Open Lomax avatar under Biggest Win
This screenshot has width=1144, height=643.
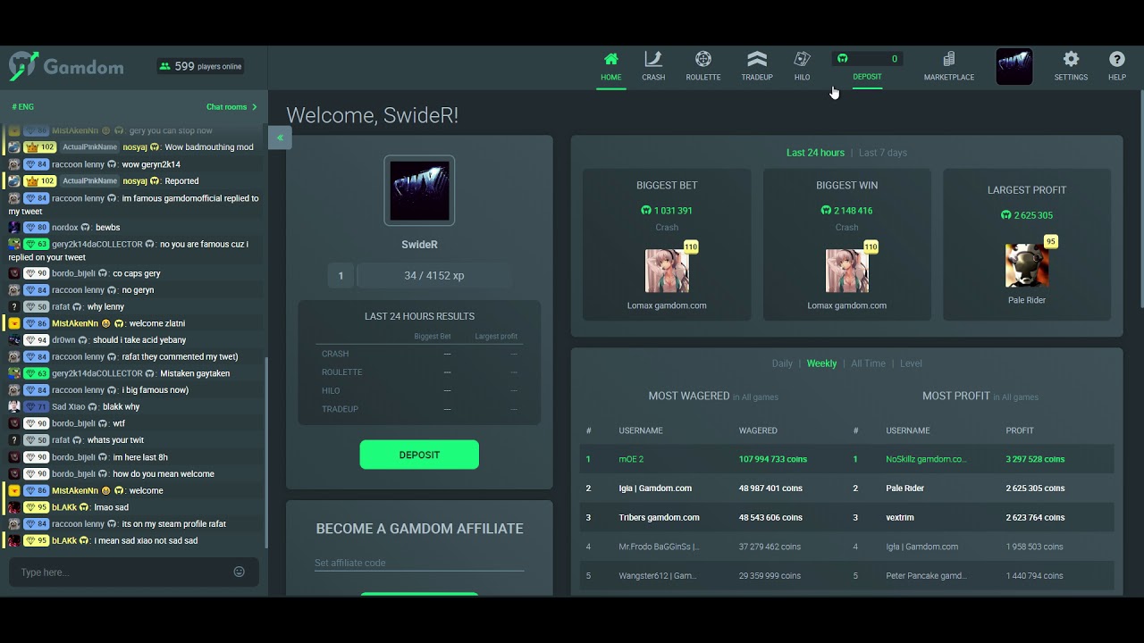pyautogui.click(x=846, y=271)
